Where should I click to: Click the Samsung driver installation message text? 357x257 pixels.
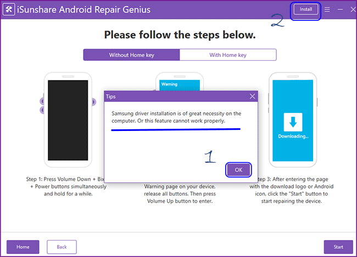pos(176,117)
